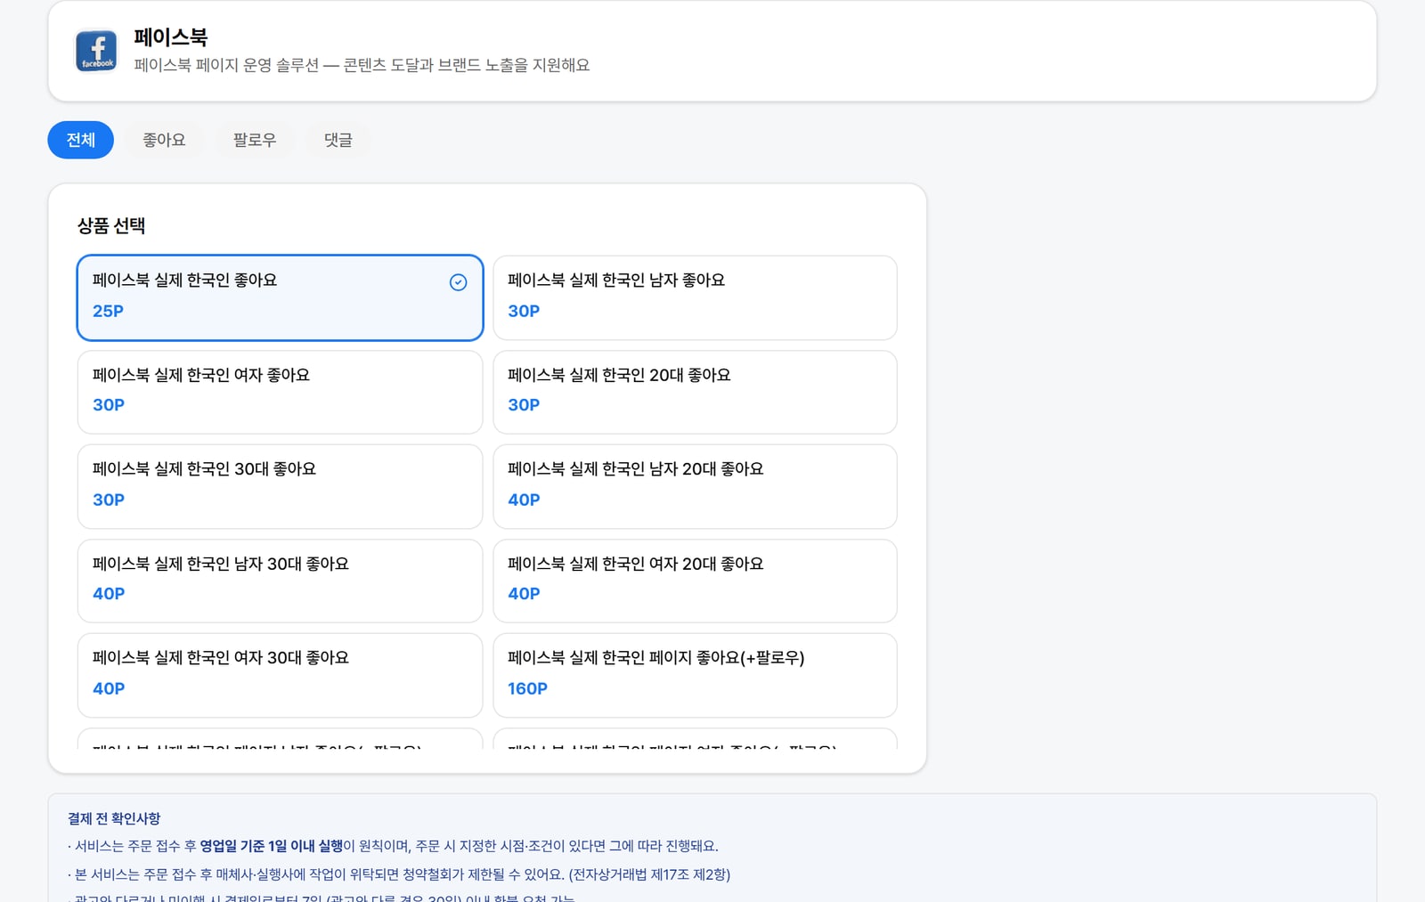This screenshot has width=1425, height=902.
Task: Open the 팔로우 tab
Action: 255,140
